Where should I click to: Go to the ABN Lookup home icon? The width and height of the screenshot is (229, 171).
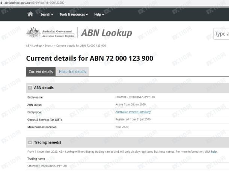pyautogui.click(x=30, y=14)
